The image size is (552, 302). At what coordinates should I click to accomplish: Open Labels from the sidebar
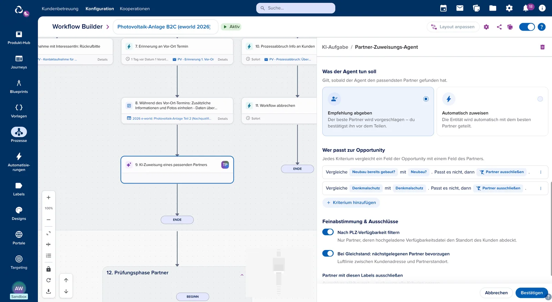click(x=19, y=189)
